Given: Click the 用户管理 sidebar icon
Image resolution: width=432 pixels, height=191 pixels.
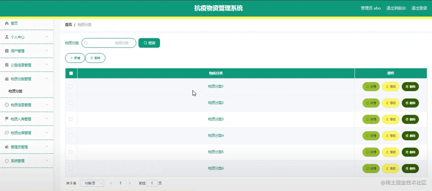Looking at the screenshot, I should pyautogui.click(x=6, y=51).
